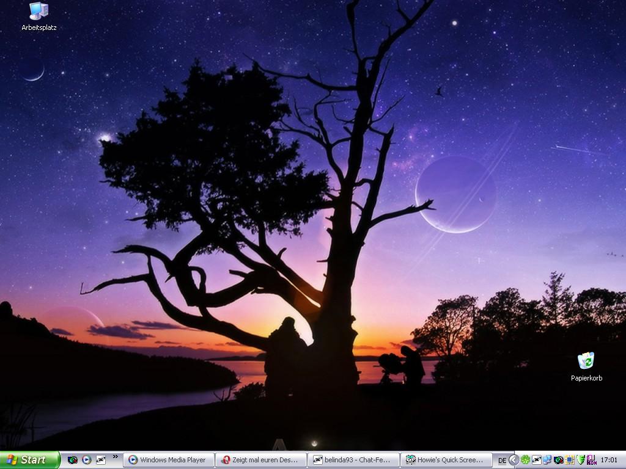Viewport: 626px width, 469px height.
Task: Open the Arbeitsplatz desktop icon
Action: 39,16
